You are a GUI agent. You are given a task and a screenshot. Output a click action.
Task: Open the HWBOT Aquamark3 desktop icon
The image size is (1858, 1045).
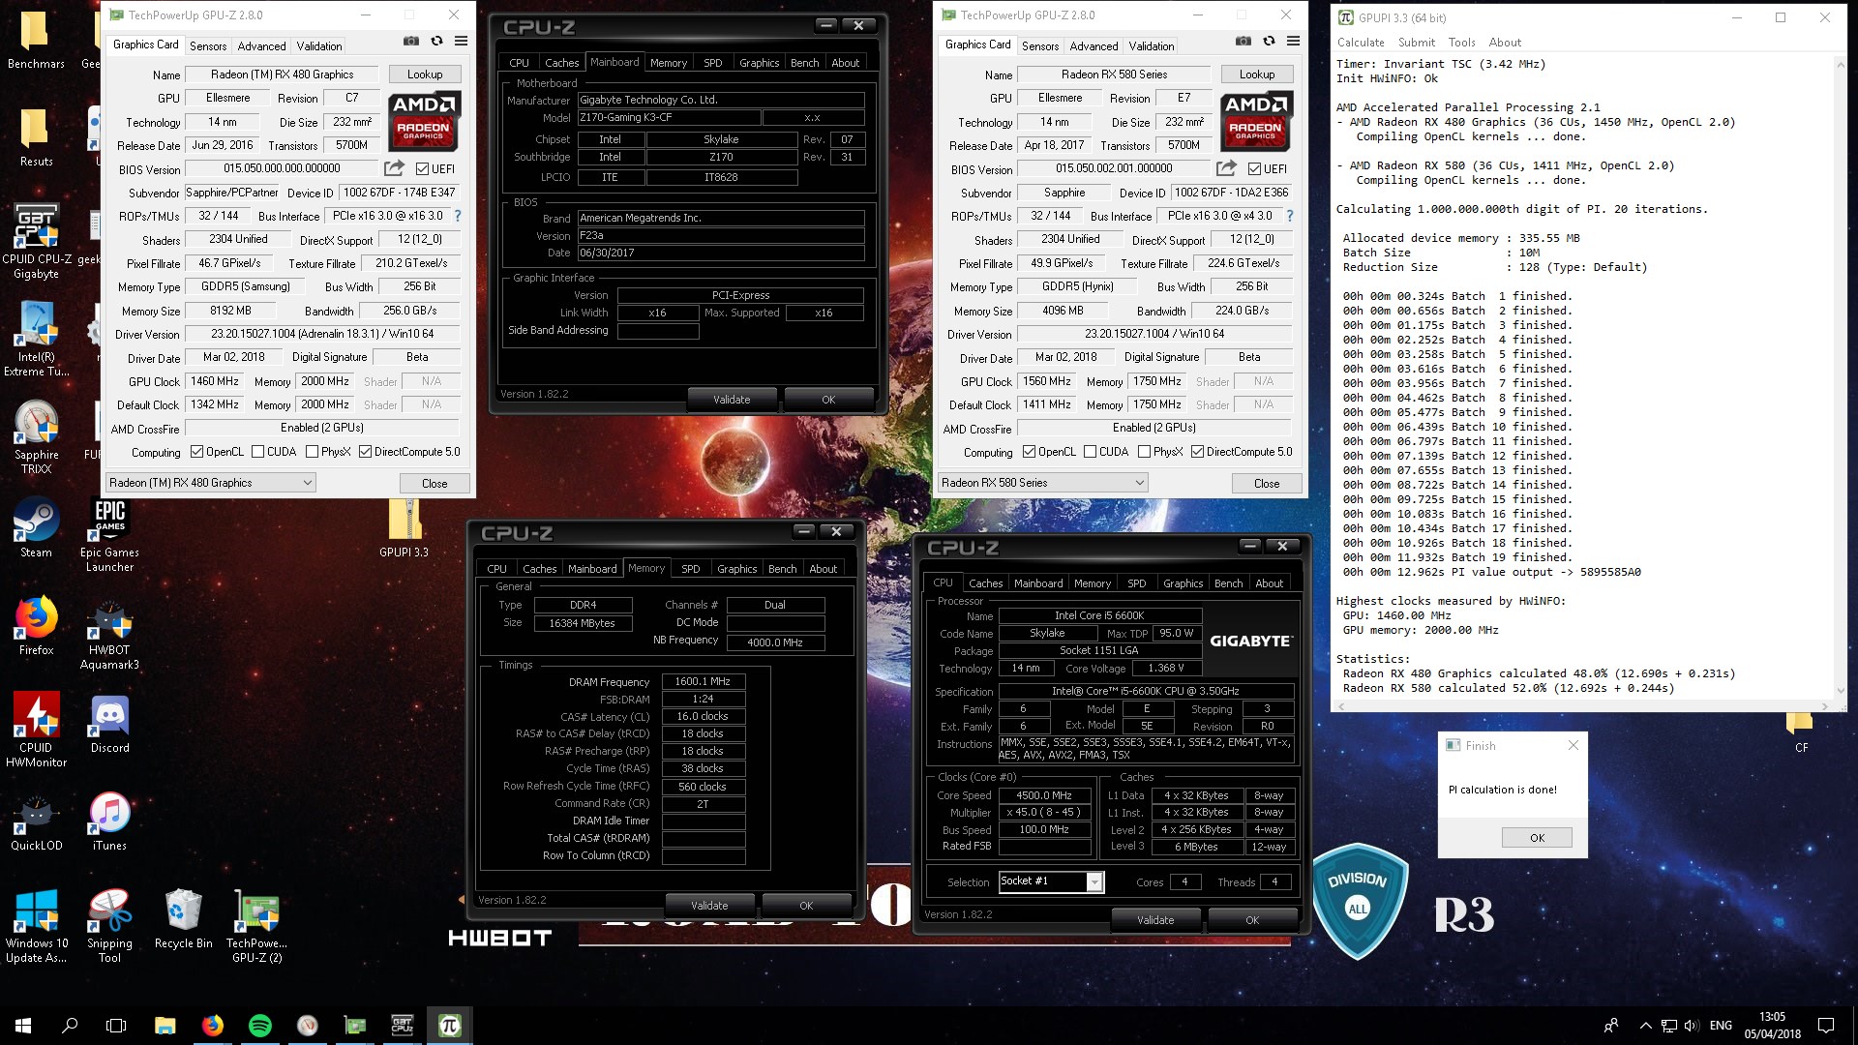click(109, 633)
